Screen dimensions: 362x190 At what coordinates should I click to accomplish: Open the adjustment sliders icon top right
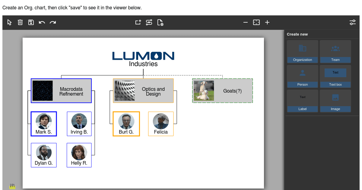click(x=352, y=22)
